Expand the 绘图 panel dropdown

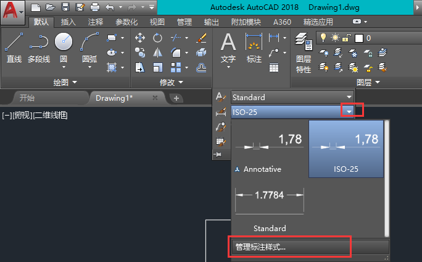click(65, 82)
